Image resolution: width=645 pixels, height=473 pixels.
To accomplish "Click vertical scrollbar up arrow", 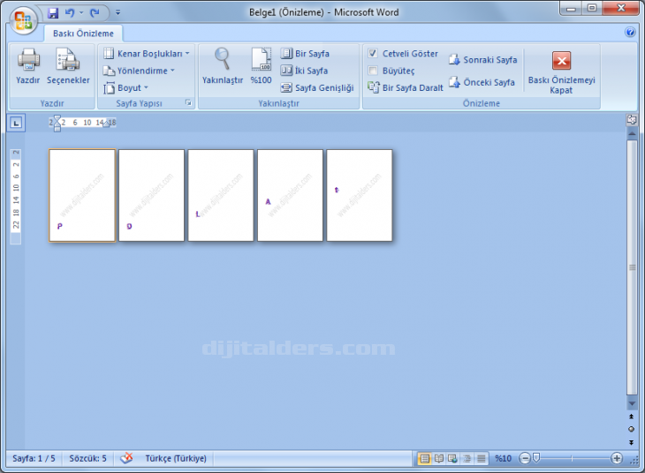I will point(632,134).
